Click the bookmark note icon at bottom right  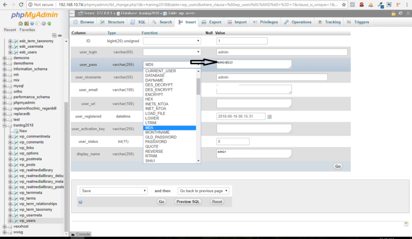point(406,224)
